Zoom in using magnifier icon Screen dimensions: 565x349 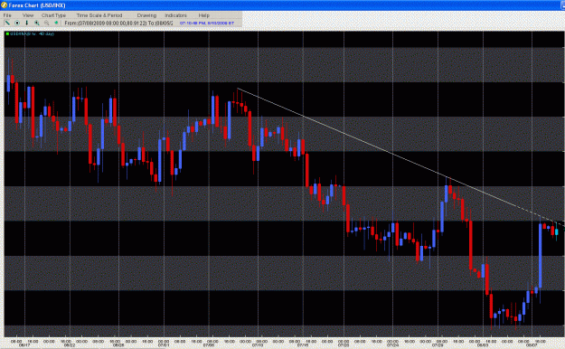click(x=37, y=23)
